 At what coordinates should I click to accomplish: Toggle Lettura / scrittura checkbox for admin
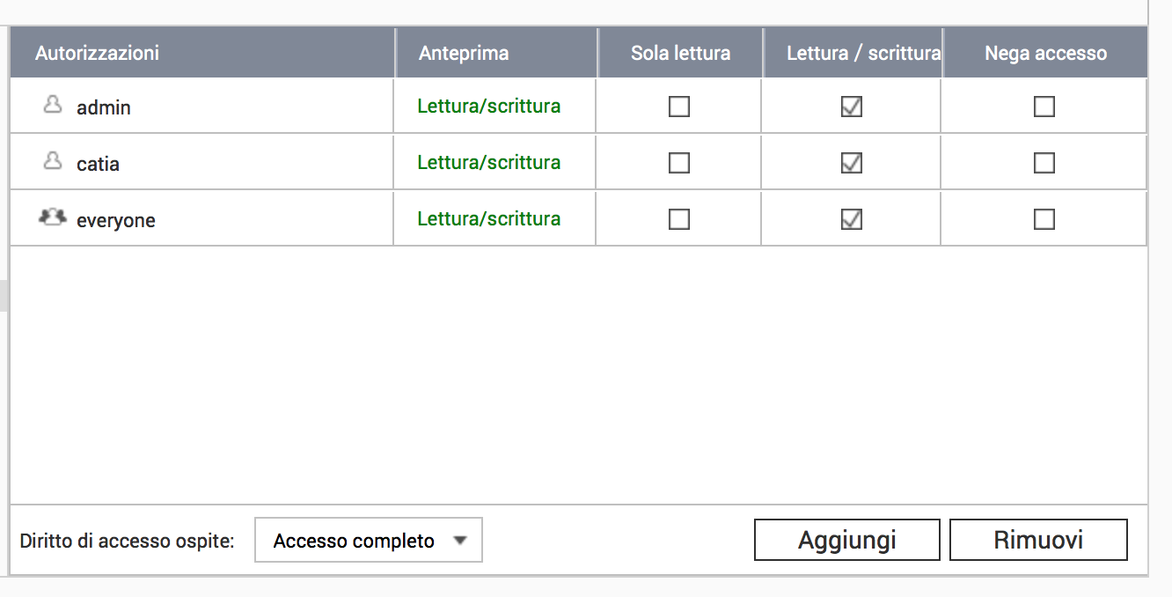(x=852, y=107)
